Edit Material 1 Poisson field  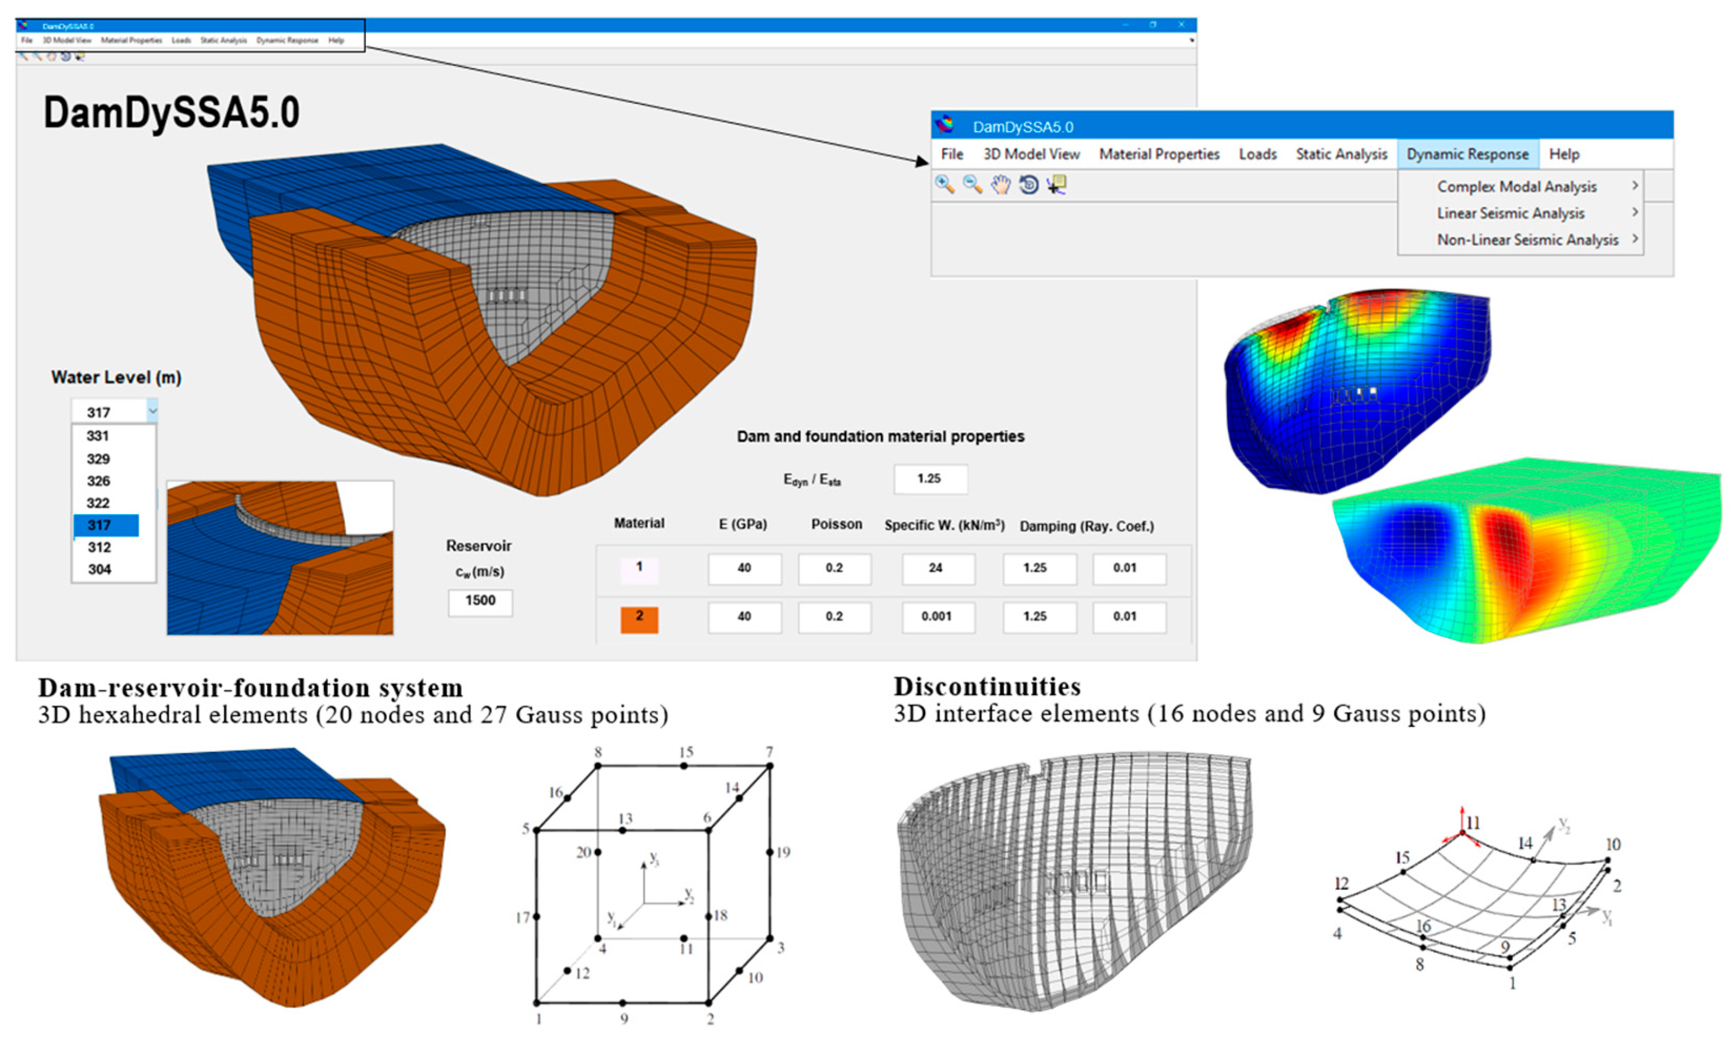pos(834,568)
